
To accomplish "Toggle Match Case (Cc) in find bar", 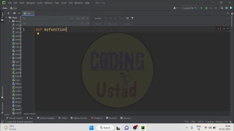I will pos(78,18).
